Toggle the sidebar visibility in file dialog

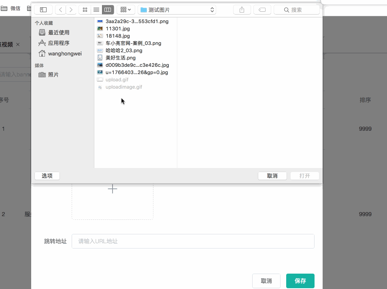(x=43, y=10)
